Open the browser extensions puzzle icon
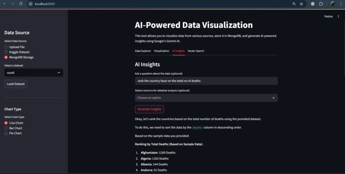Image resolution: width=345 pixels, height=174 pixels. 321,4
